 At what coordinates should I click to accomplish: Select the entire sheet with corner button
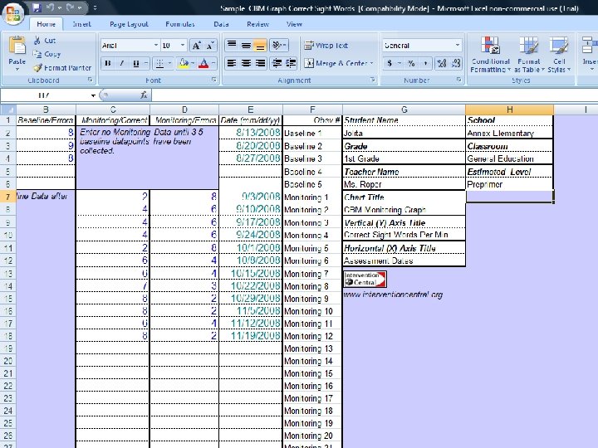[x=7, y=110]
